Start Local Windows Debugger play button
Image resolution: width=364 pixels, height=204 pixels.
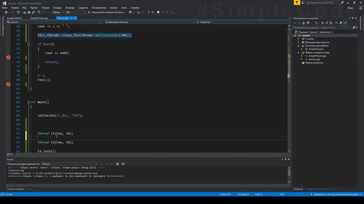point(89,12)
